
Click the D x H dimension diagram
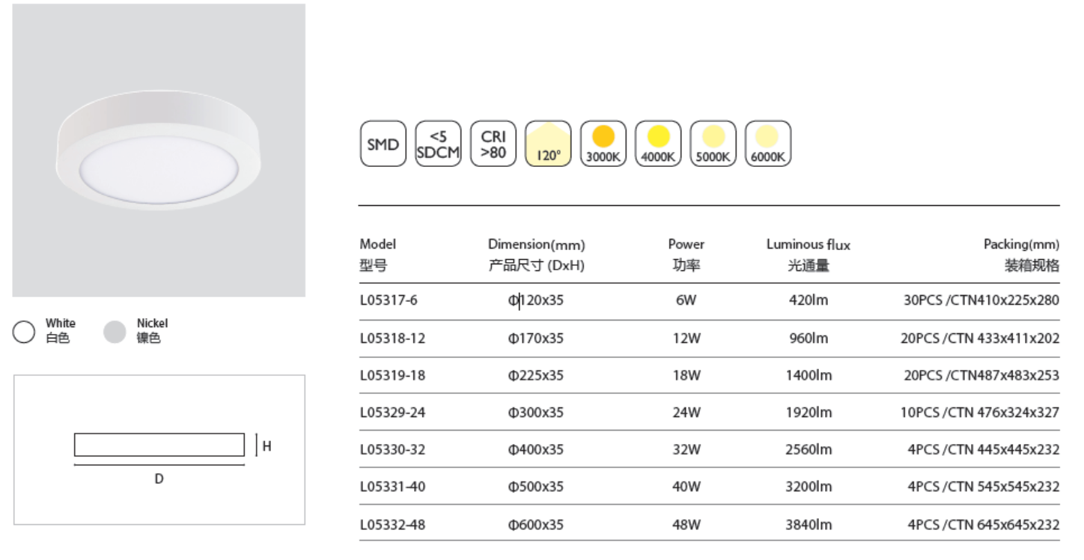point(159,449)
